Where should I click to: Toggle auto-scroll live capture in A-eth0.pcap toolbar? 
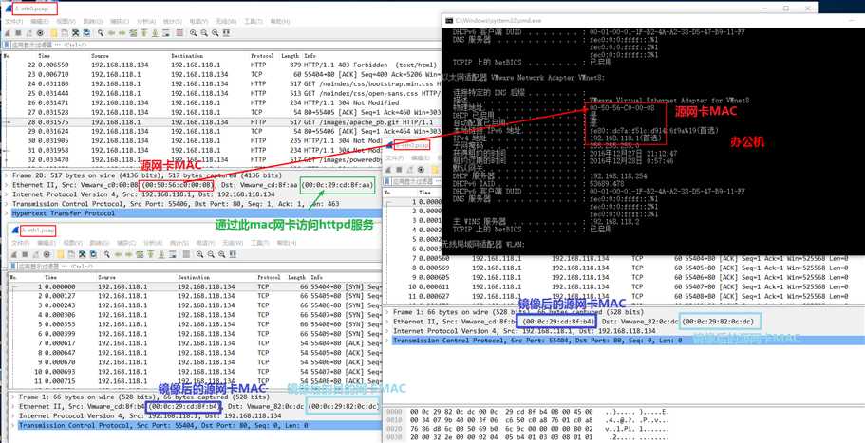(165, 33)
